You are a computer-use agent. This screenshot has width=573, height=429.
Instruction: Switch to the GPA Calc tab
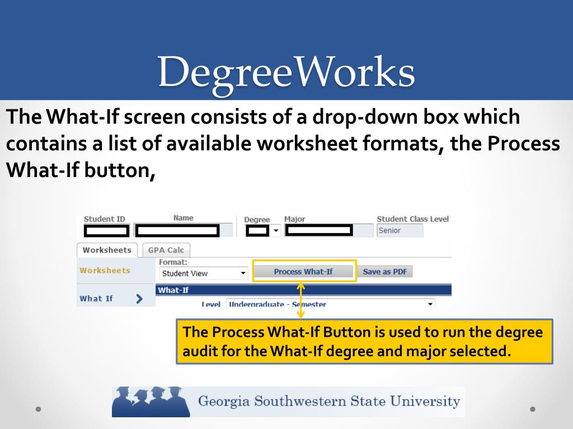pyautogui.click(x=166, y=250)
